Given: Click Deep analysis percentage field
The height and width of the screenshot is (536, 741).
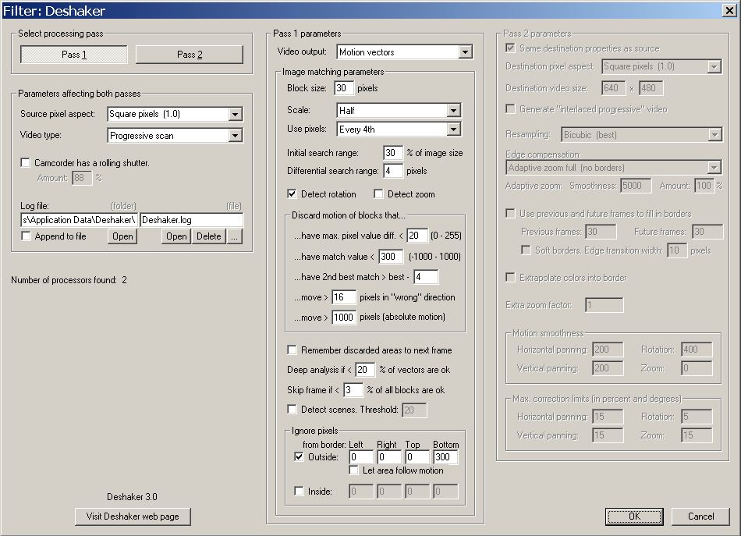Looking at the screenshot, I should (x=365, y=370).
